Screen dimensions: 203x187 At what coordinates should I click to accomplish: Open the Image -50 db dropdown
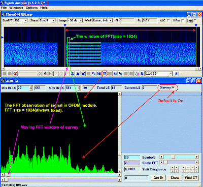(x=81, y=20)
